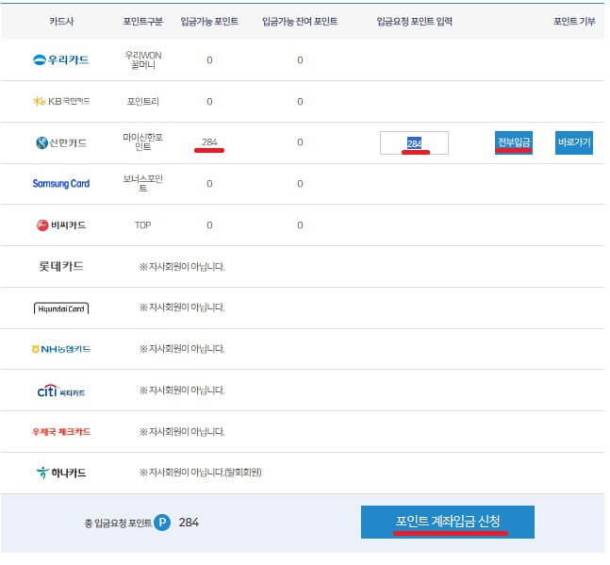Click 우체국 체크카드 non-member notice text
Image resolution: width=610 pixels, height=565 pixels.
[182, 432]
